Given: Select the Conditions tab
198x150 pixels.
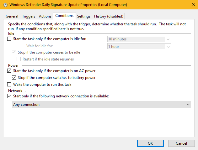Looking at the screenshot, I should [64, 16].
